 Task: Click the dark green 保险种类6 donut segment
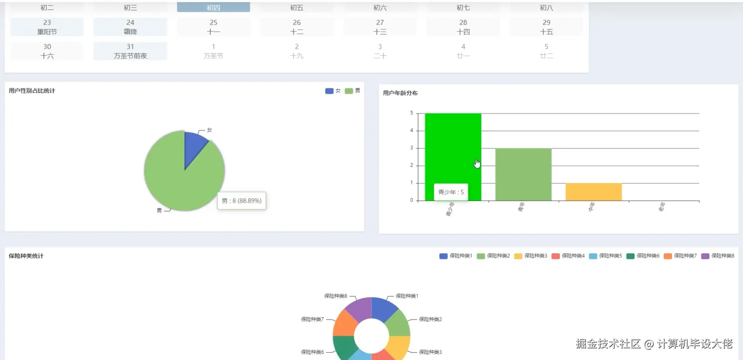click(x=345, y=347)
